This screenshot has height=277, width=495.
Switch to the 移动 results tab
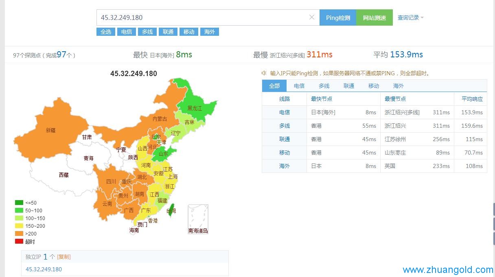[x=374, y=86]
